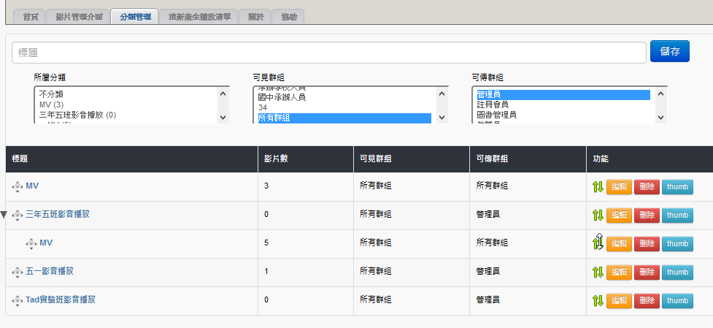This screenshot has height=328, width=713.
Task: Click the 標題 text input field
Action: pyautogui.click(x=328, y=53)
